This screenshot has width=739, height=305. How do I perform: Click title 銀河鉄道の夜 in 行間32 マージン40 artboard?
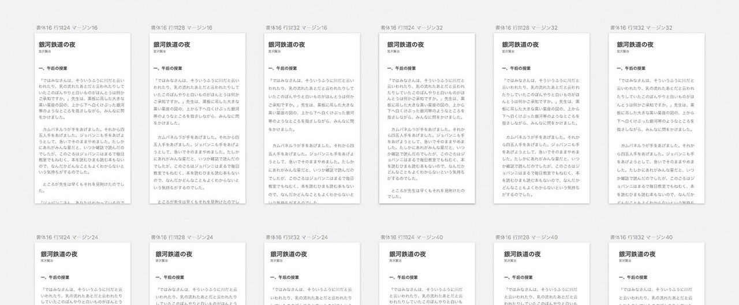(637, 254)
